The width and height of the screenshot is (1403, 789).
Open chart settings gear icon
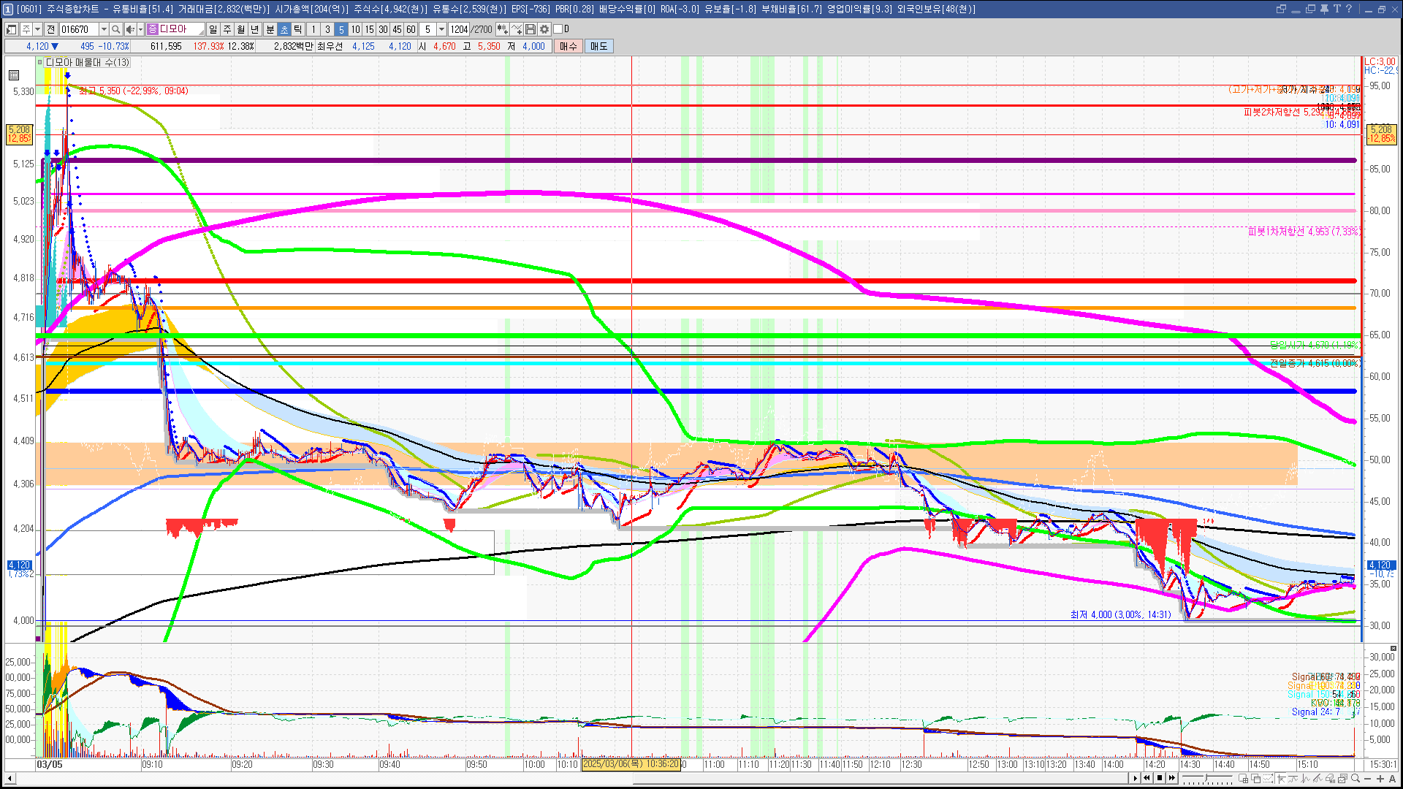pyautogui.click(x=544, y=29)
